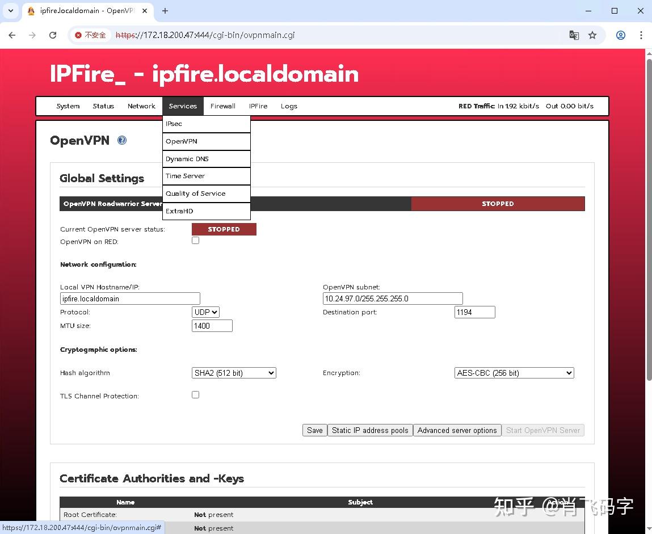Open the Firewall menu
This screenshot has height=534, width=652.
222,106
